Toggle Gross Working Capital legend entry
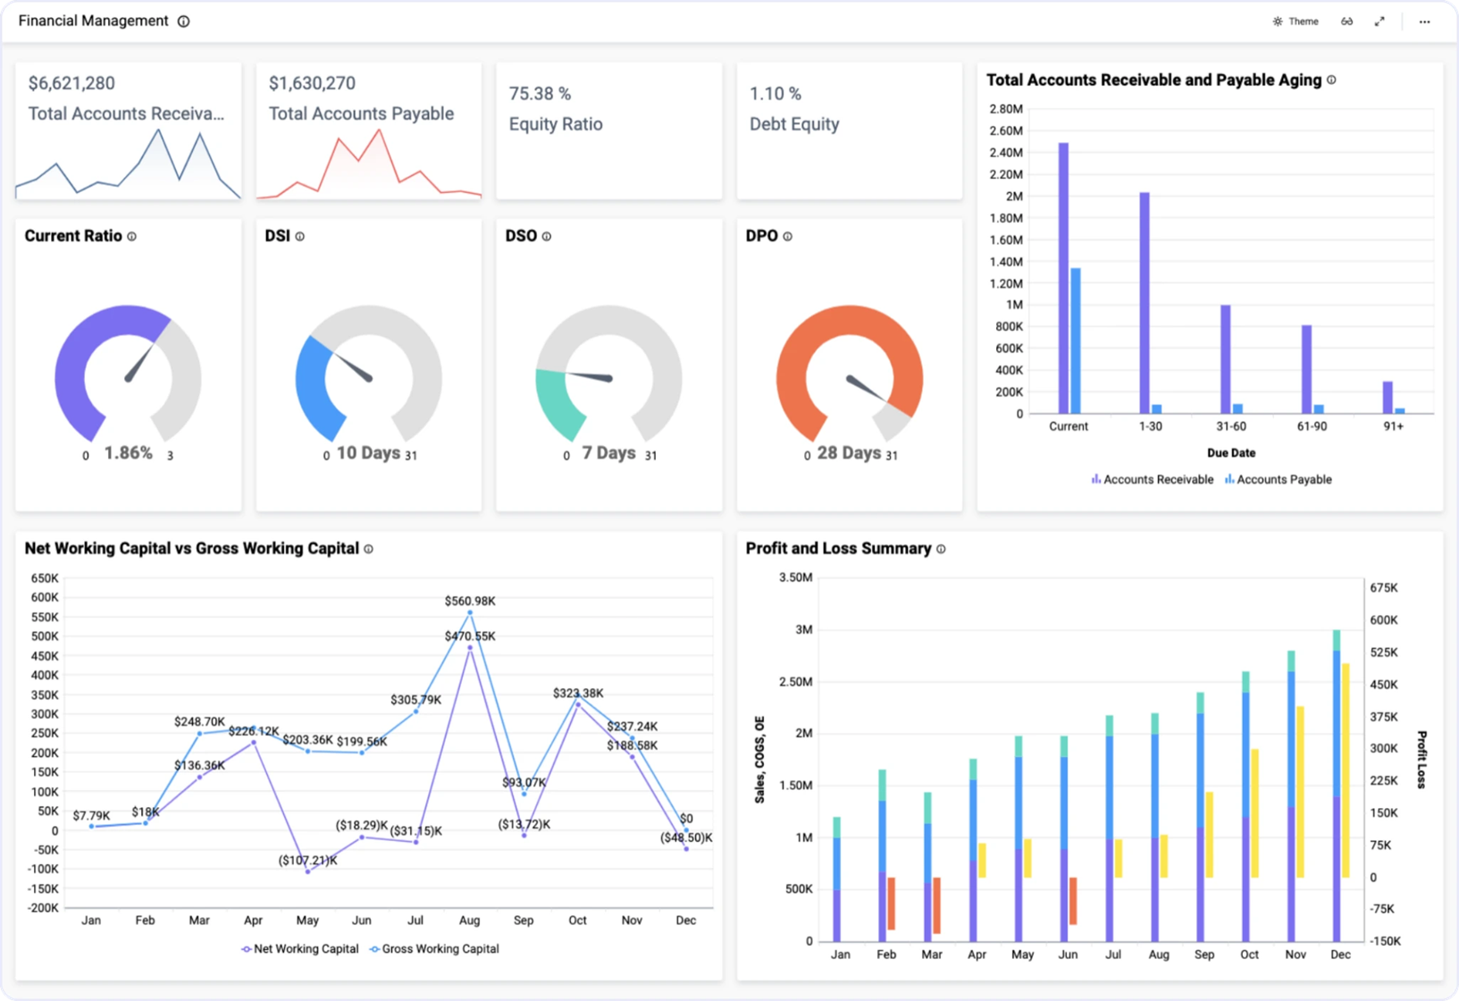Screen dimensions: 1459x1001 click(434, 949)
